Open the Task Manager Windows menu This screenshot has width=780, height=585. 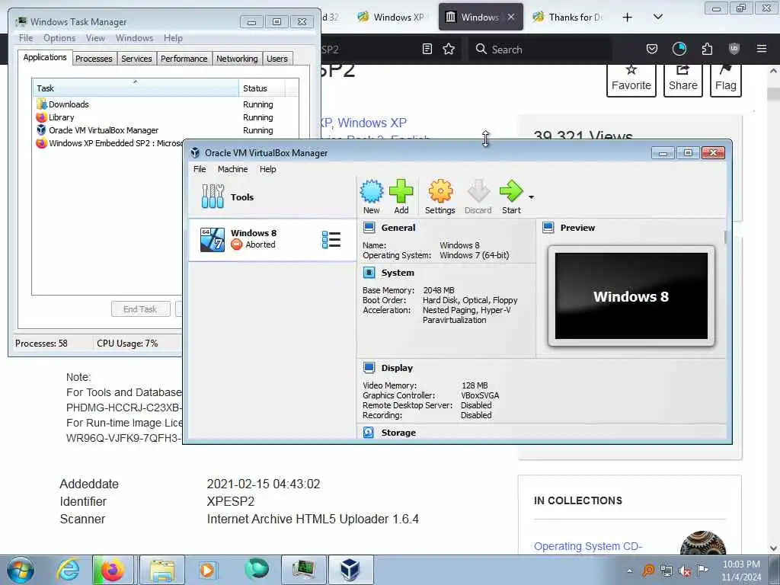134,38
